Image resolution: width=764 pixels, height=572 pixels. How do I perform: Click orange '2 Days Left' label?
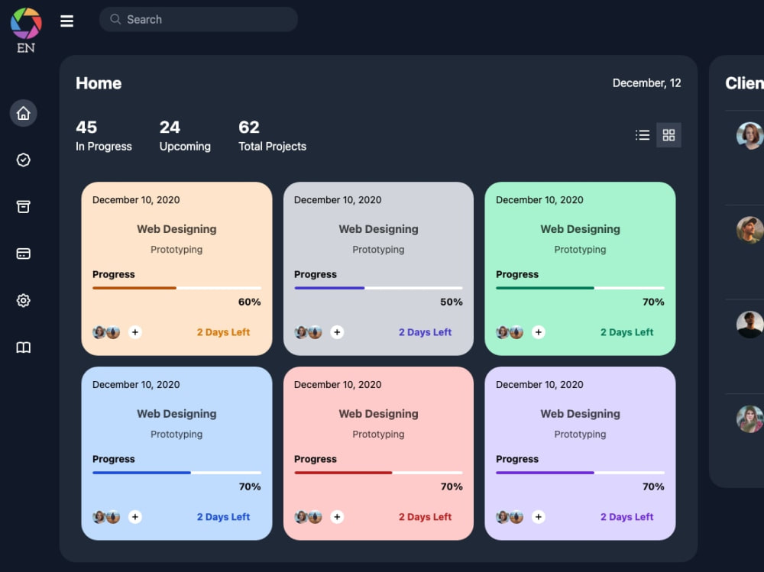223,332
